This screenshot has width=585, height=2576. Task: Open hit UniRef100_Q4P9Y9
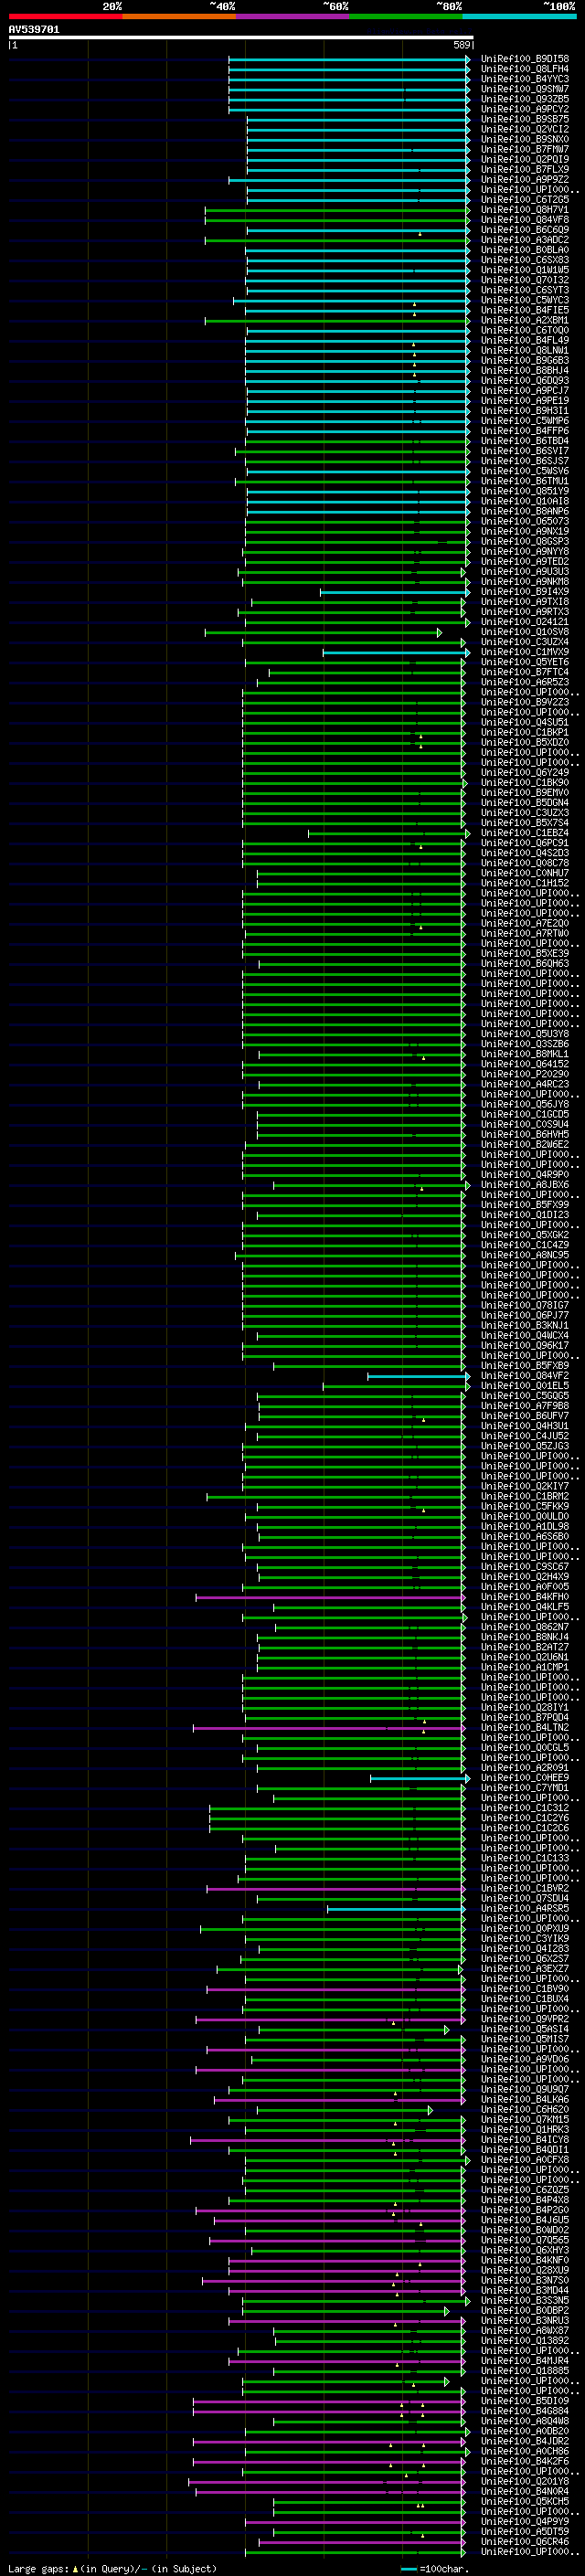point(525,2522)
